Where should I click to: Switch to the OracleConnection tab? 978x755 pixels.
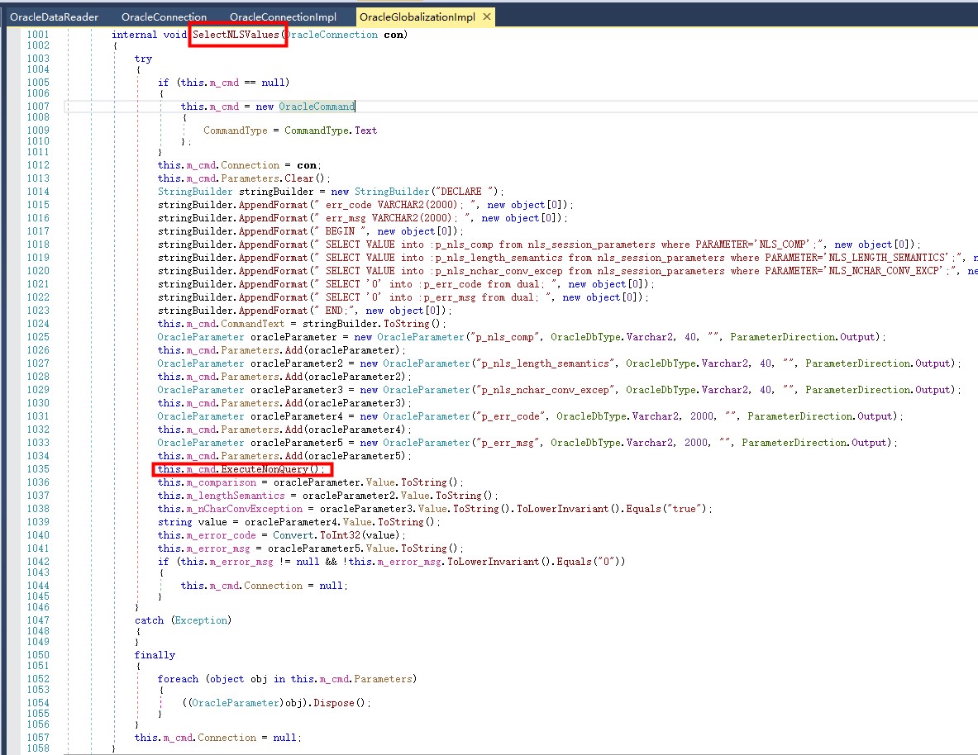[x=163, y=16]
